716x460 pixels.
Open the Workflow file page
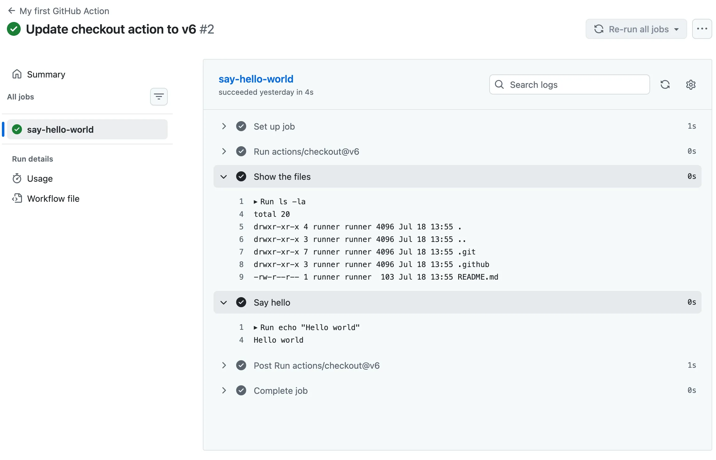[53, 199]
